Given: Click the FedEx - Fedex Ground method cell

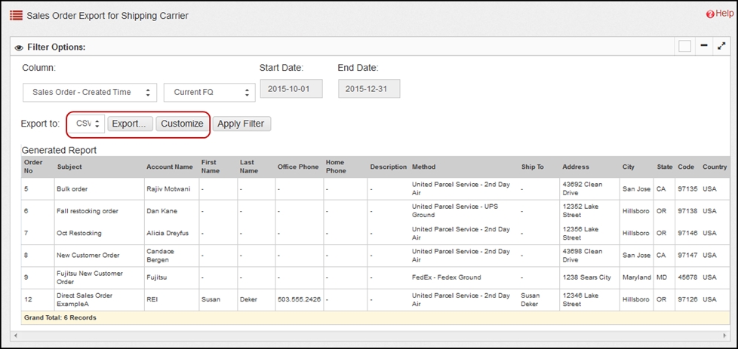Looking at the screenshot, I should tap(446, 277).
